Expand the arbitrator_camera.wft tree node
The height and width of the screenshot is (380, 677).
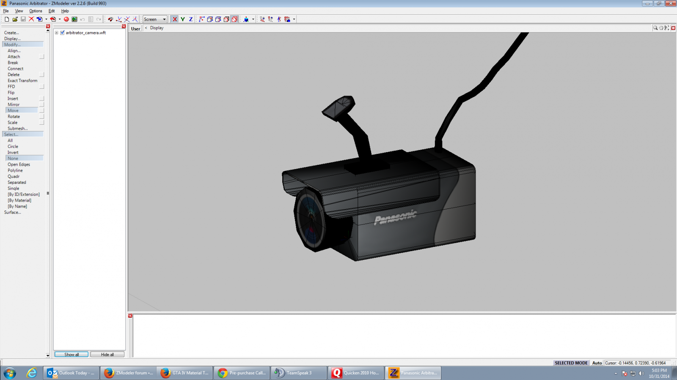[x=56, y=33]
